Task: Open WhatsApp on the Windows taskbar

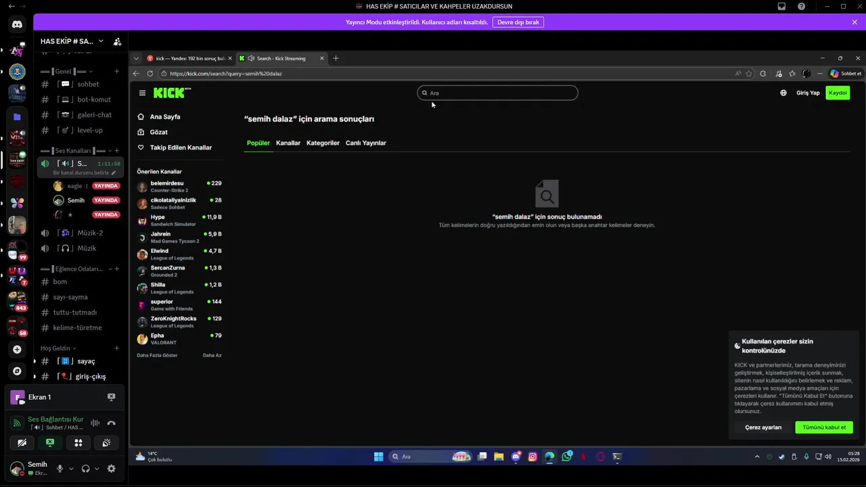Action: click(x=567, y=457)
